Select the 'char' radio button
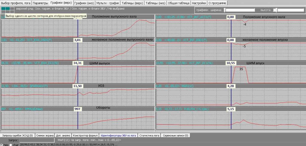Viewport: 306px width, 146px height. (x=10, y=145)
